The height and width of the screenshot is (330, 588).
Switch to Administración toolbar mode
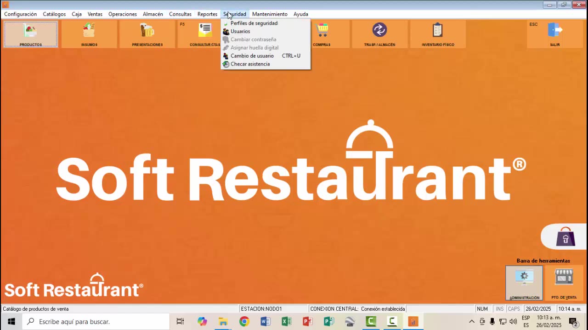point(524,283)
